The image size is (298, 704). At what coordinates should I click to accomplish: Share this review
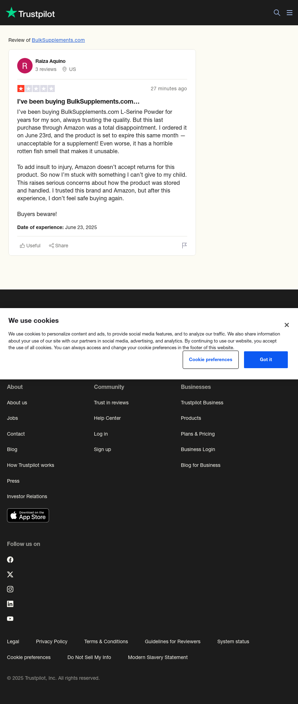[x=59, y=246]
